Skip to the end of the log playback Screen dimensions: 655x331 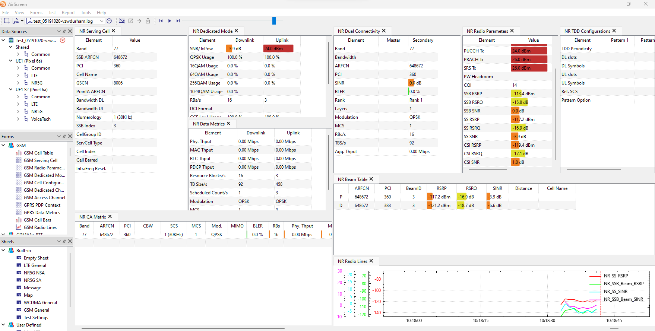point(178,21)
